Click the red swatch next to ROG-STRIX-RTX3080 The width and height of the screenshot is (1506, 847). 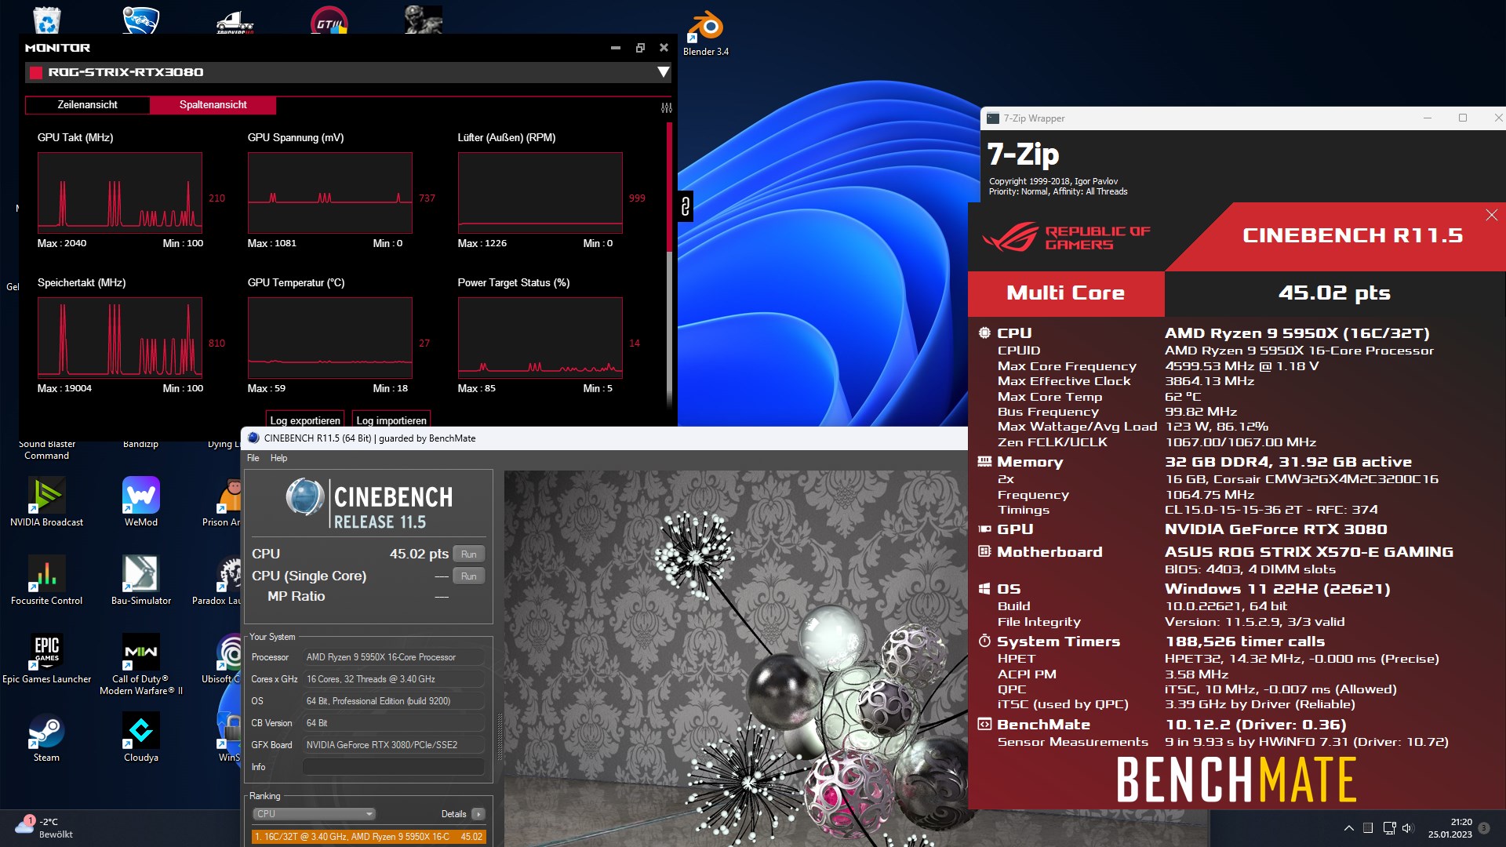tap(35, 73)
